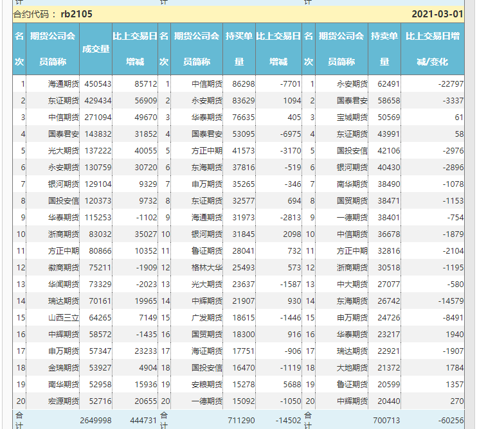The width and height of the screenshot is (486, 429).
Task: Select total long change -14502
Action: [x=288, y=421]
